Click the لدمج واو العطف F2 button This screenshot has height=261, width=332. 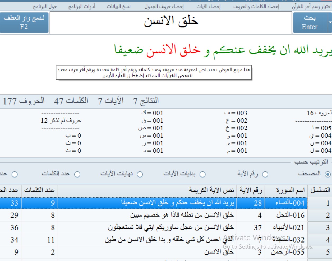(24, 22)
